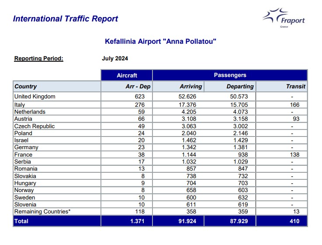
Task: Select the Czech Republic country cell
Action: pos(35,126)
